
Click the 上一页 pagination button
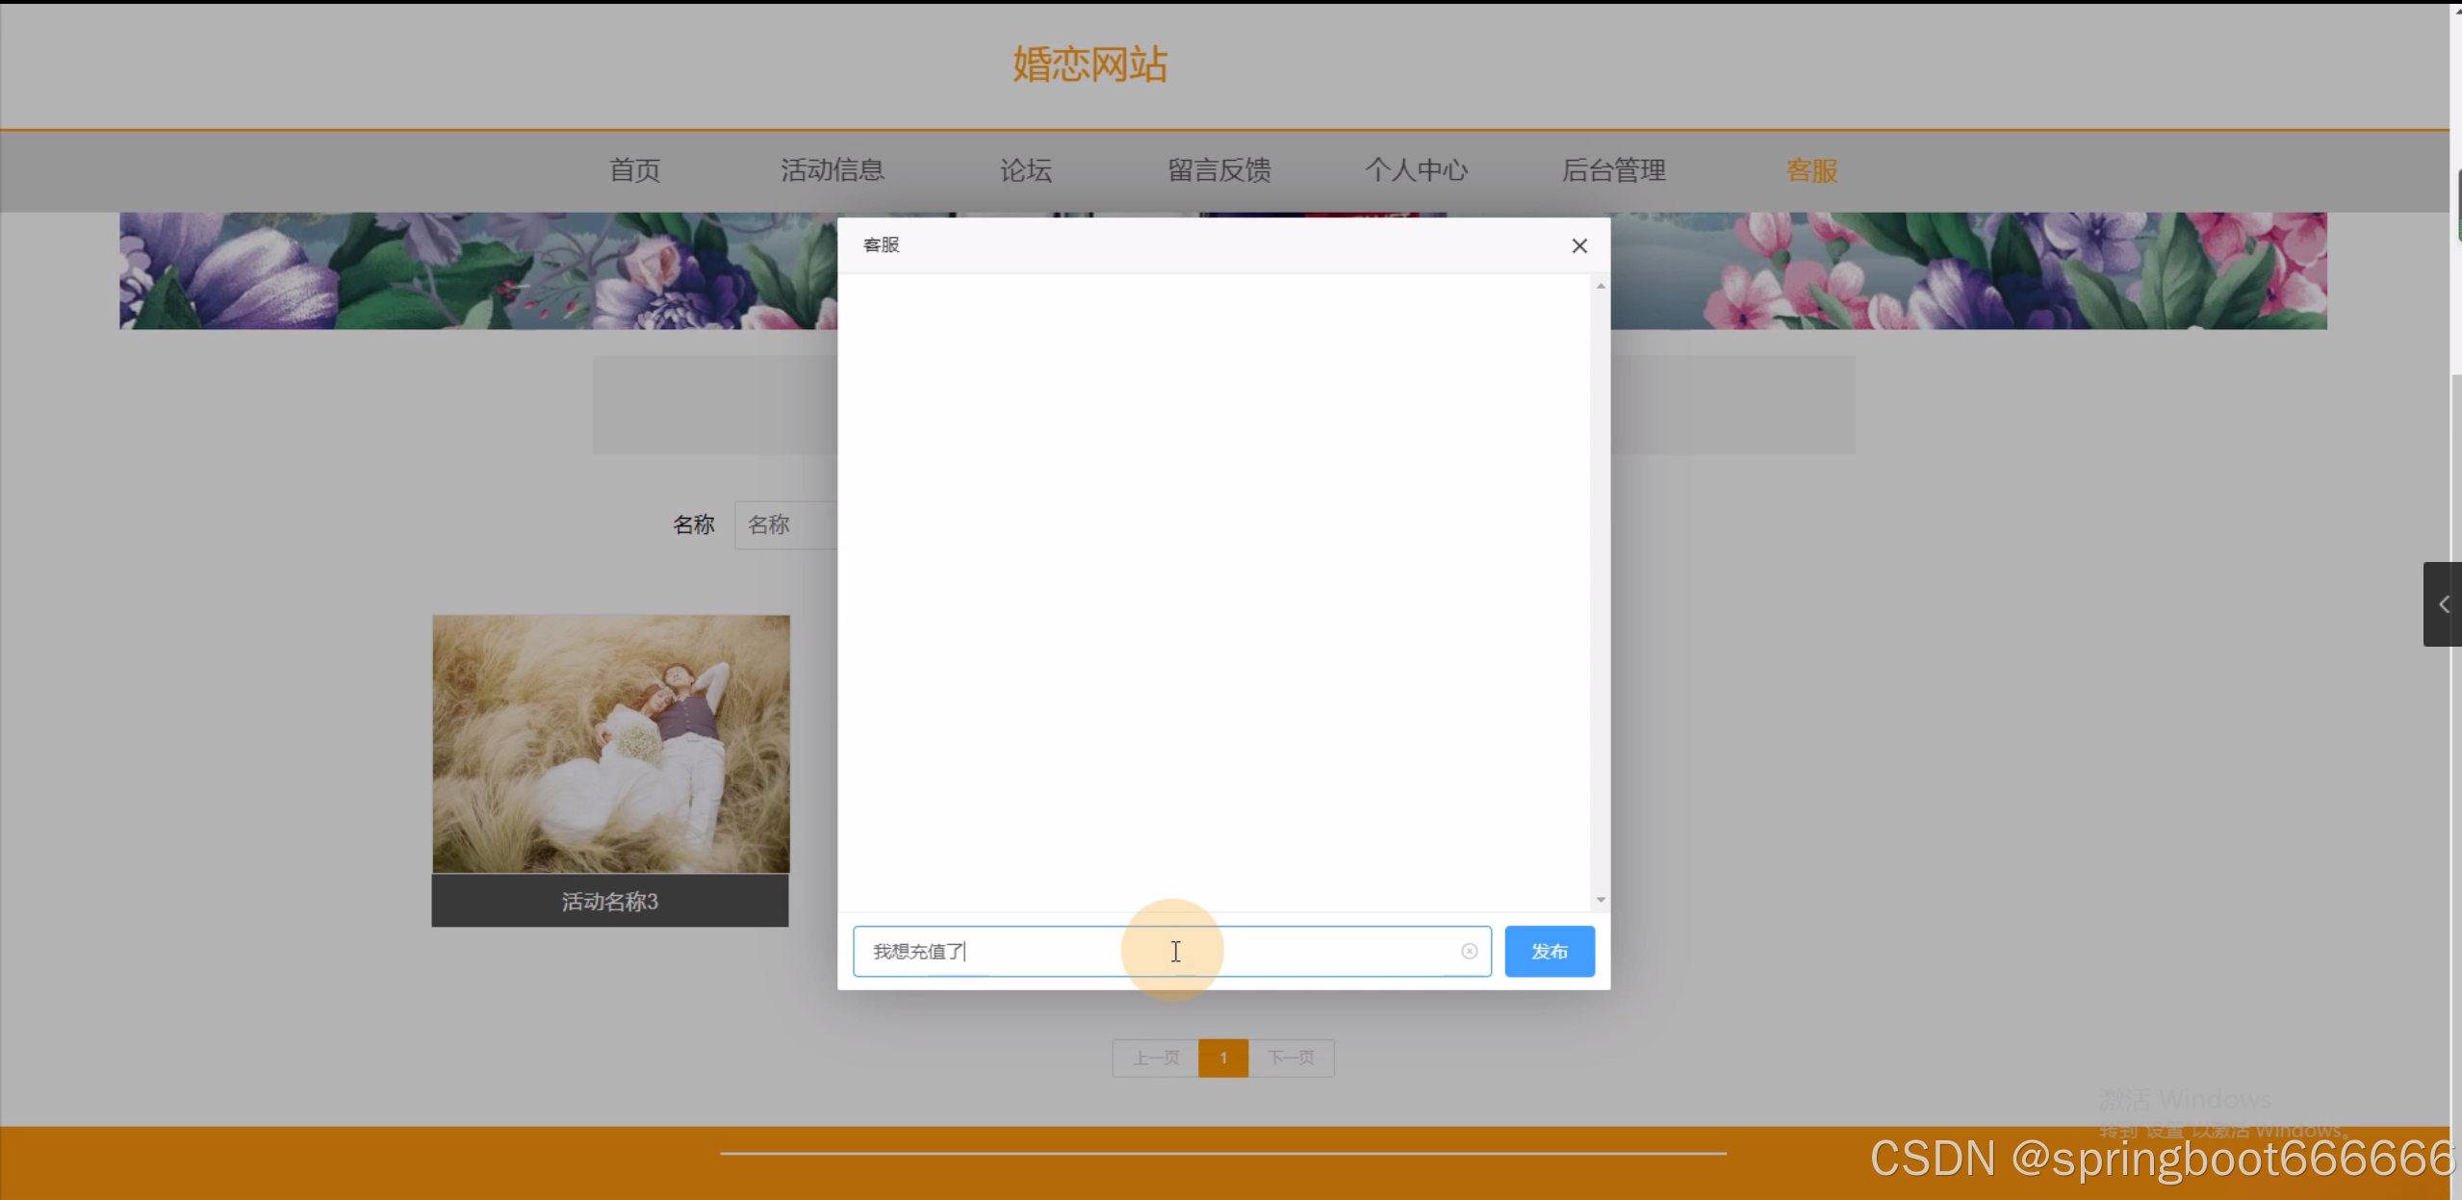click(x=1155, y=1059)
